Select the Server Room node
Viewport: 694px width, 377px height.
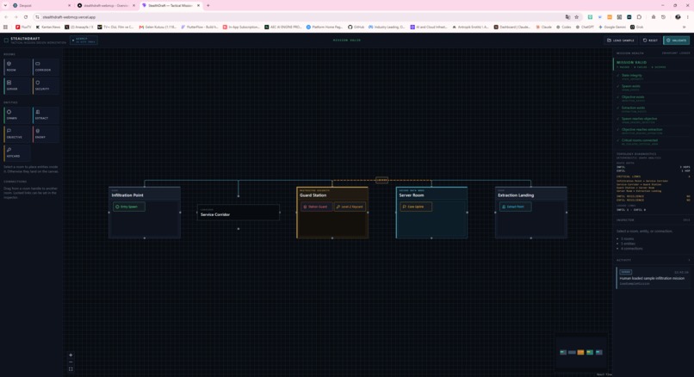click(431, 213)
